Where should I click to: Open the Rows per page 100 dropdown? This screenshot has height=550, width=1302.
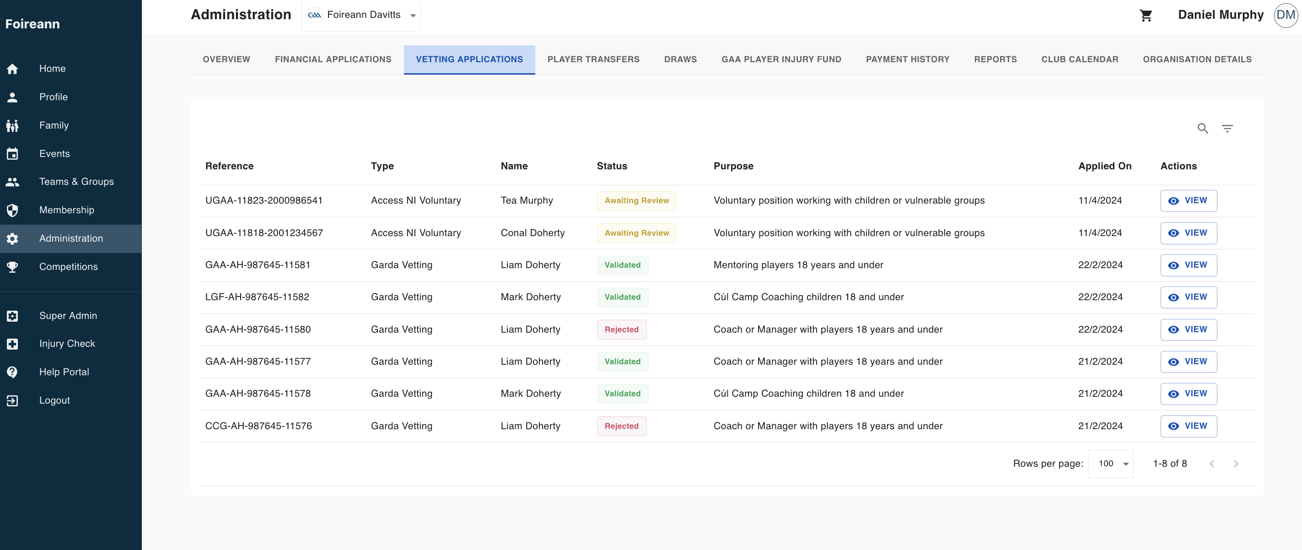pos(1111,464)
